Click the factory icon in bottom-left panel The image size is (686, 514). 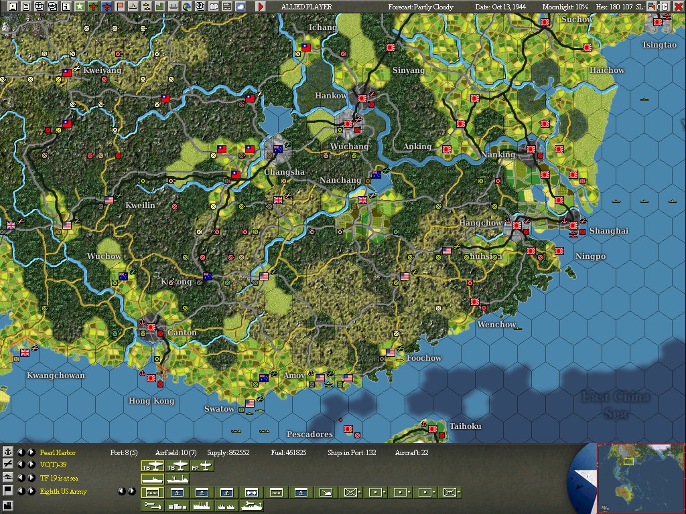coord(8,506)
